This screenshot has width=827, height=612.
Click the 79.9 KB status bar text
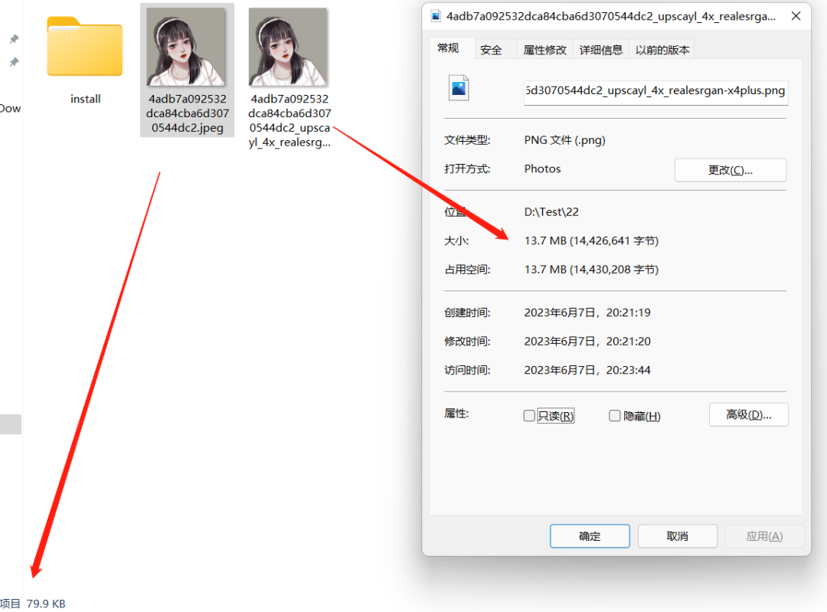coord(45,604)
